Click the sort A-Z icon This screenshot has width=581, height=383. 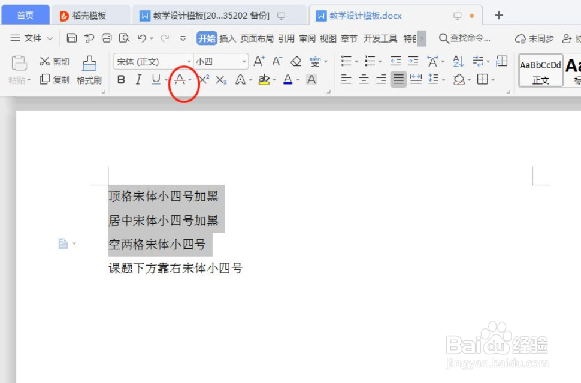click(457, 61)
